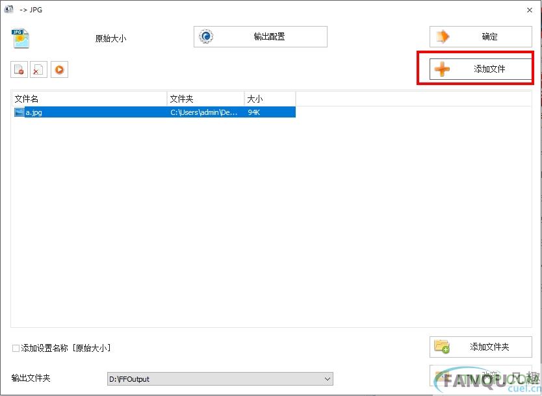The image size is (542, 396).
Task: Sort by 文件夹 column header
Action: 205,99
